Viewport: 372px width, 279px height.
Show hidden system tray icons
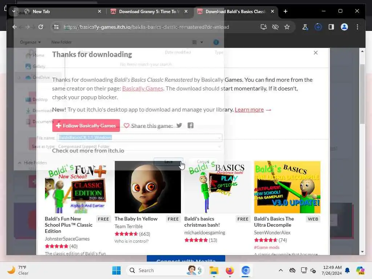[281, 270]
